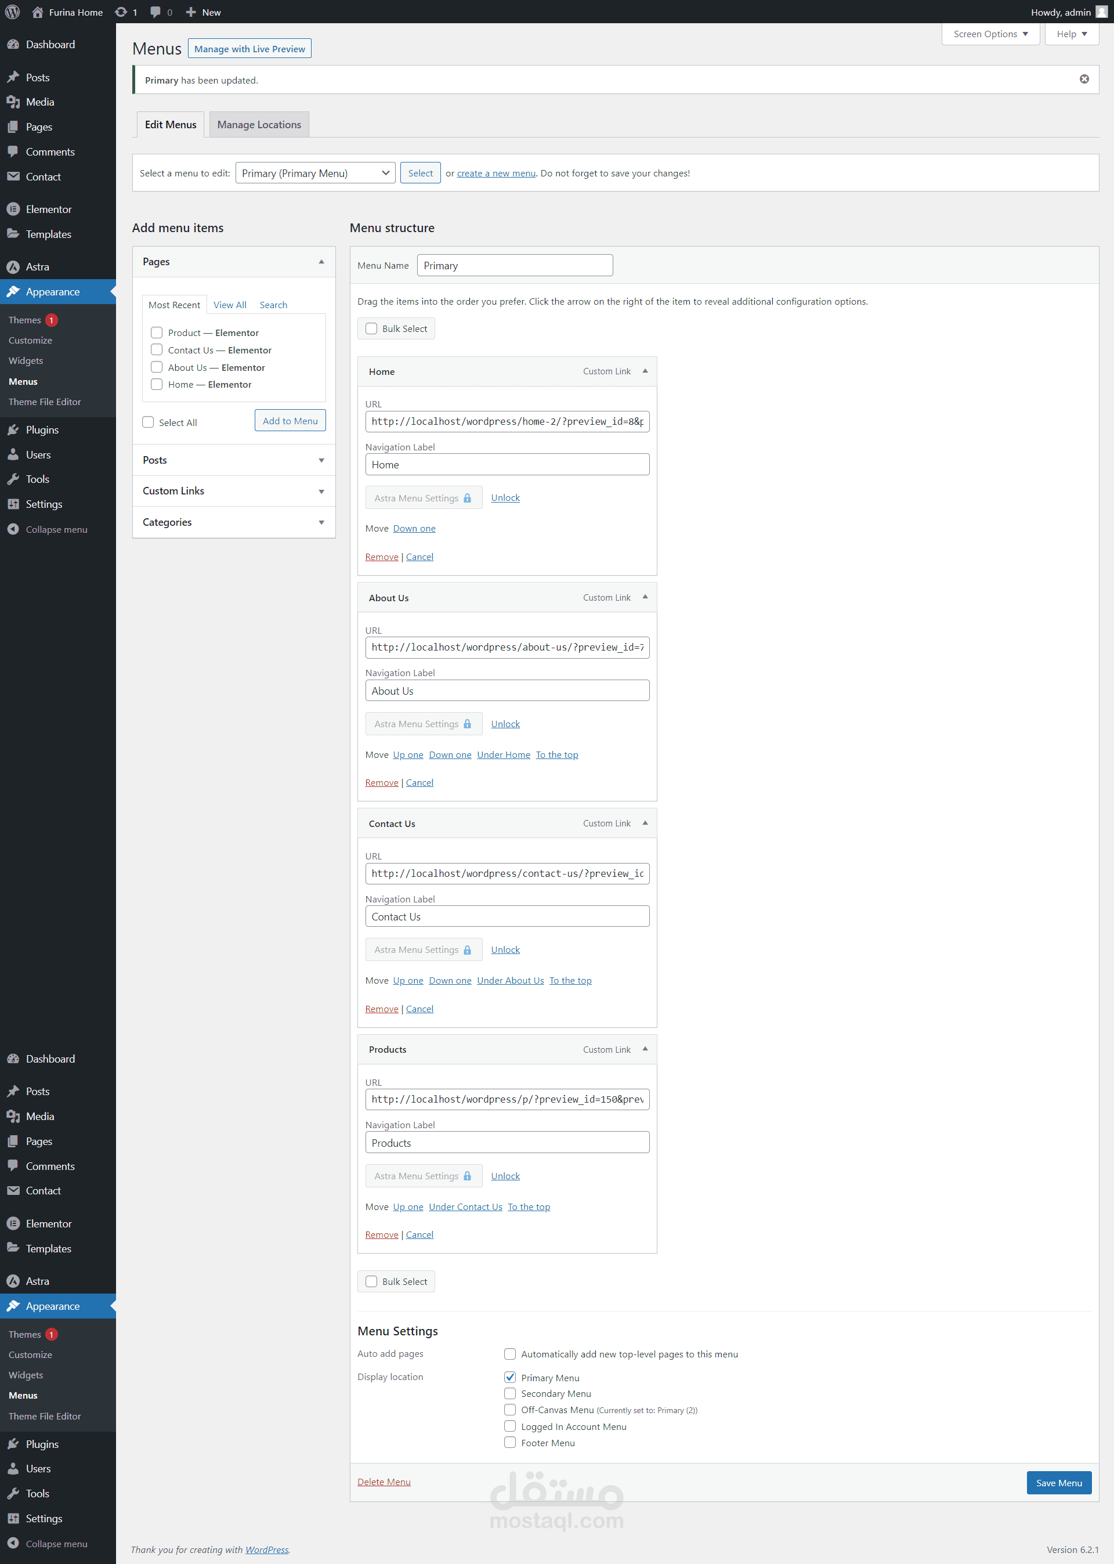The image size is (1114, 1564).
Task: Enable Bulk Select above the Home item
Action: (371, 328)
